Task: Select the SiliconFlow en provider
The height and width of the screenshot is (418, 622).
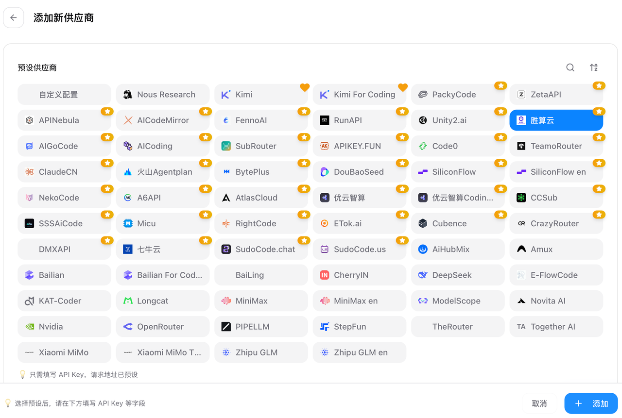Action: (x=556, y=172)
